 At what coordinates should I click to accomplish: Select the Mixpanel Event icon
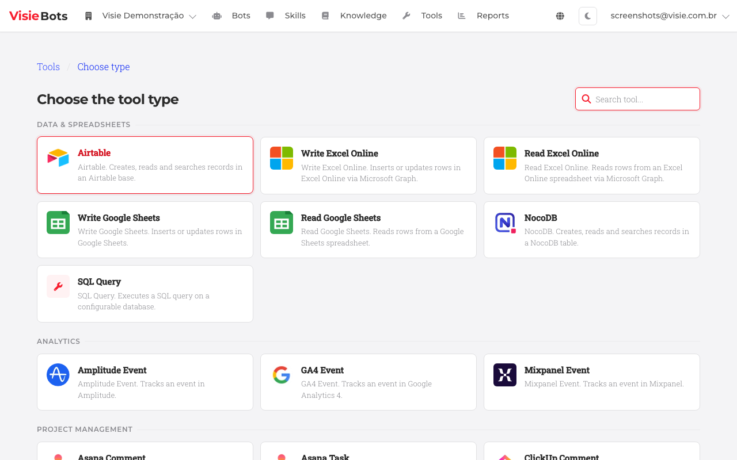tap(505, 375)
